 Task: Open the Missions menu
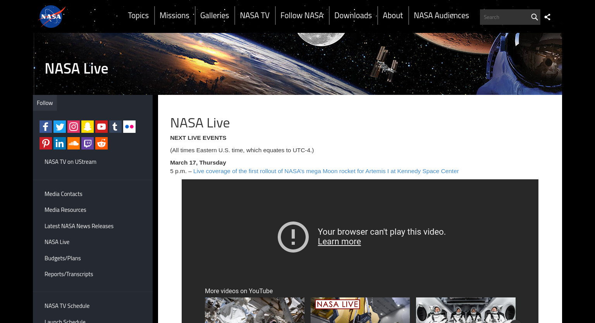click(174, 15)
